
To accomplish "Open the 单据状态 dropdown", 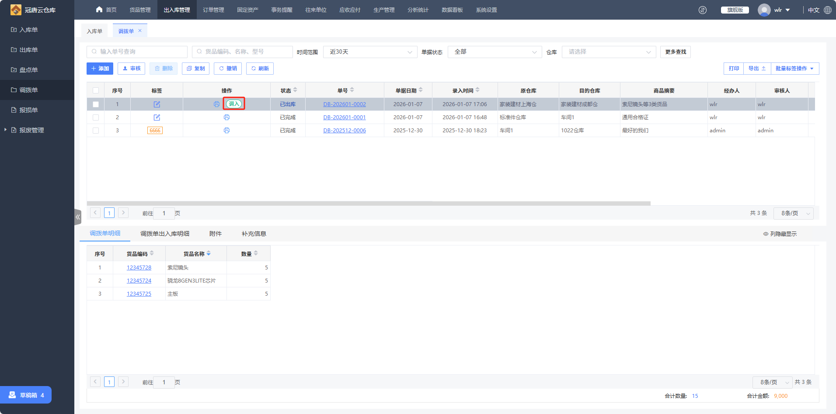I will tap(495, 52).
